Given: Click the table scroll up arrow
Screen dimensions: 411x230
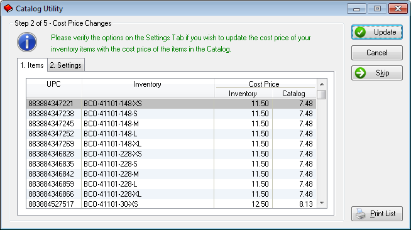Looking at the screenshot, I should 322,84.
